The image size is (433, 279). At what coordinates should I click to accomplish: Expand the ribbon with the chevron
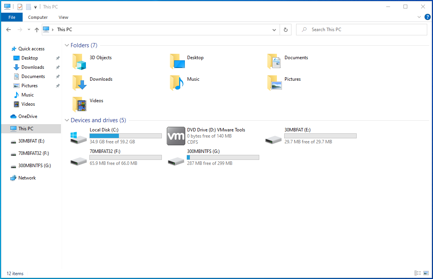419,17
